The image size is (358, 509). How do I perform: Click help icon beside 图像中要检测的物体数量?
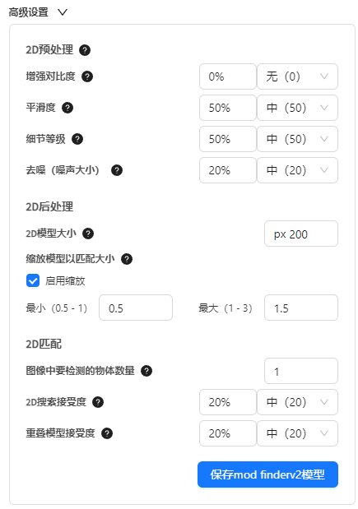tap(146, 371)
